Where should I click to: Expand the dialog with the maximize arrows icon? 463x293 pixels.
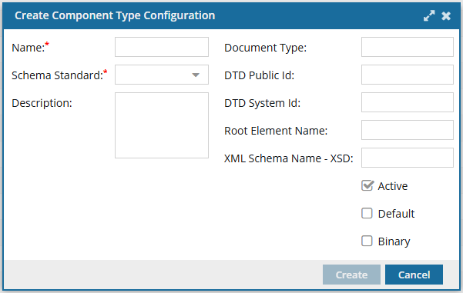(429, 15)
